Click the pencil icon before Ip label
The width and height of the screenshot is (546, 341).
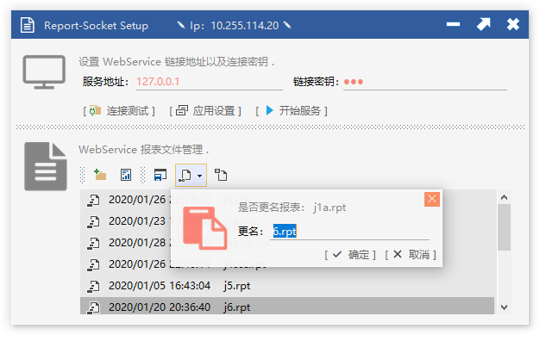pyautogui.click(x=181, y=25)
